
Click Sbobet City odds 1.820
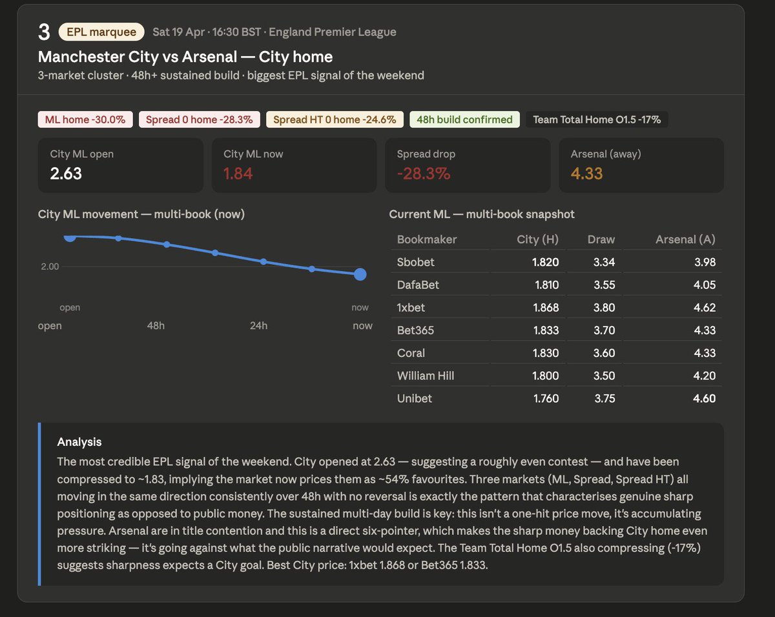click(546, 262)
